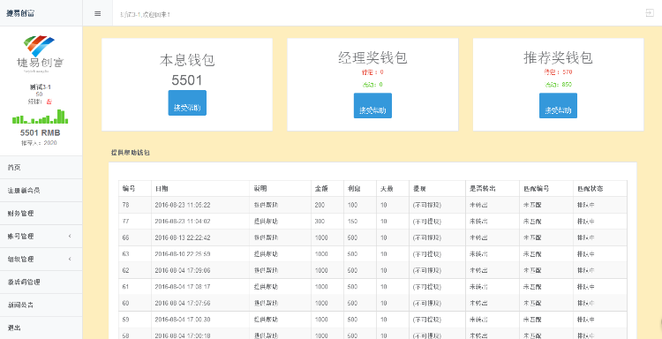
Task: Click the 捷易创富 brand title in the header
Action: 20,13
